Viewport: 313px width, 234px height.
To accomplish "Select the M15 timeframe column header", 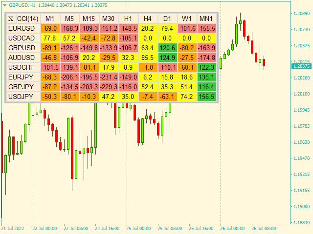I will pos(89,19).
